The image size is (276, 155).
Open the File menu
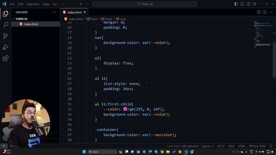click(12, 4)
